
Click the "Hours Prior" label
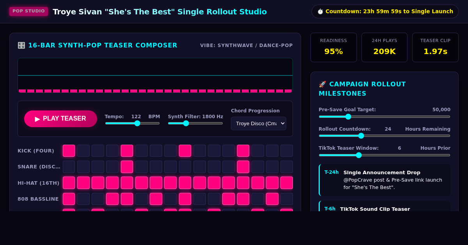tap(435, 148)
